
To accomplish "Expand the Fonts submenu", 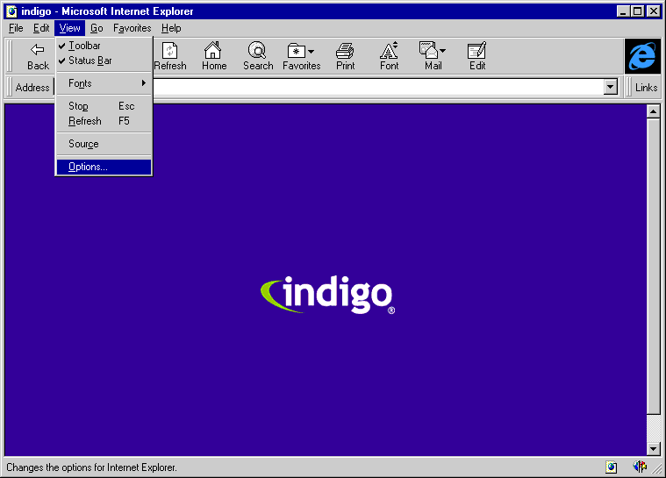I will (104, 83).
